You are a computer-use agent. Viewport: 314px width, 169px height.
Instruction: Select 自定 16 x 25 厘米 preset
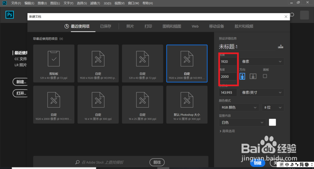(x=143, y=104)
